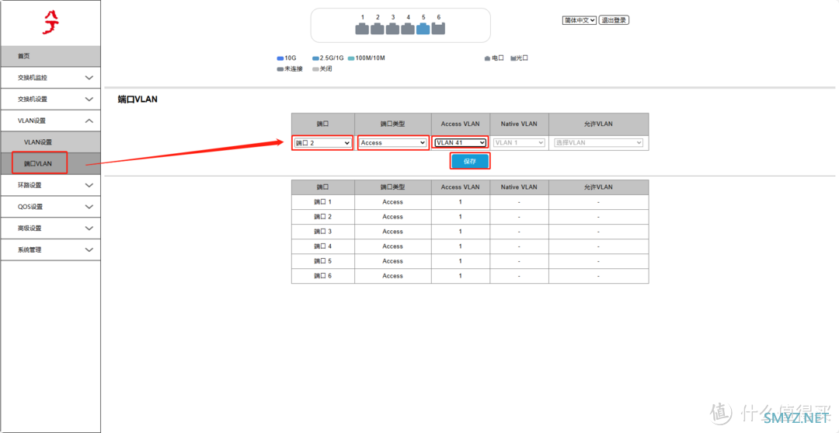This screenshot has width=839, height=433.
Task: Expand the 交换机设置 chevron
Action: 89,99
